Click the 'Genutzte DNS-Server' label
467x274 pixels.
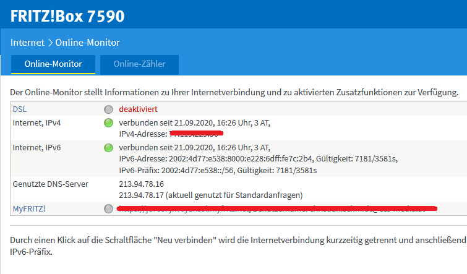click(x=50, y=184)
